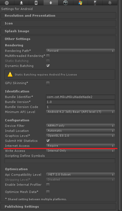The image size is (122, 211).
Task: Open the Windows Phone handset platform tab
Action: [95, 3]
